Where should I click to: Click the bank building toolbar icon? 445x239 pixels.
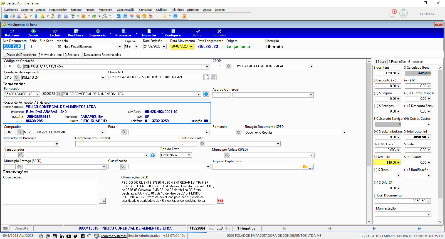tap(59, 16)
